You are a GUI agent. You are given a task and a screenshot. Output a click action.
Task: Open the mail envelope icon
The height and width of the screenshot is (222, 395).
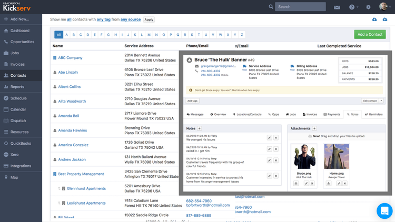(337, 7)
